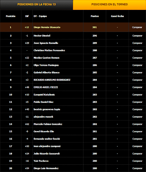The width and height of the screenshot is (146, 172).
Task: Click Comparar for Emilio Ariel Fiezzi
Action: 137,87
